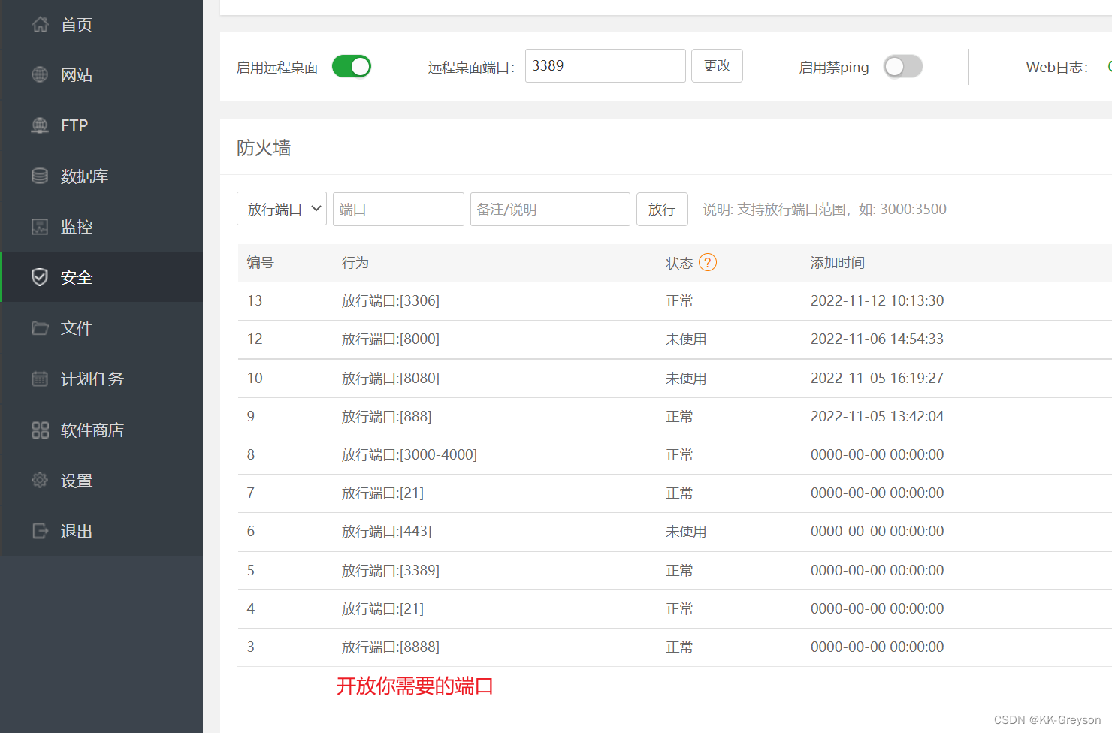Click the date 2022-11-05 13:42:04
The image size is (1112, 733).
pos(877,416)
